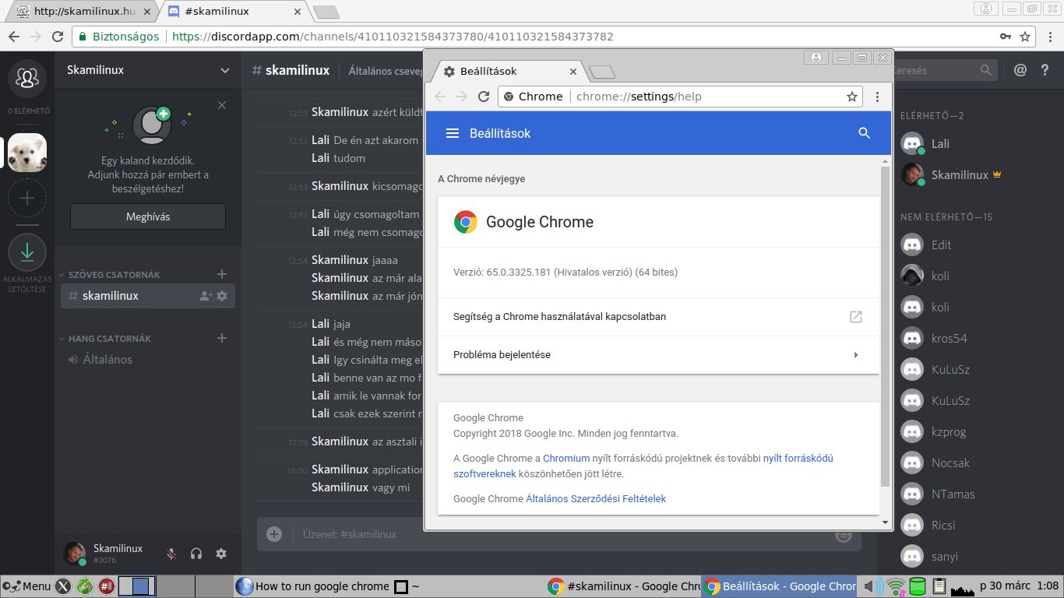Click the add a server plus icon
This screenshot has height=598, width=1064.
coord(27,198)
